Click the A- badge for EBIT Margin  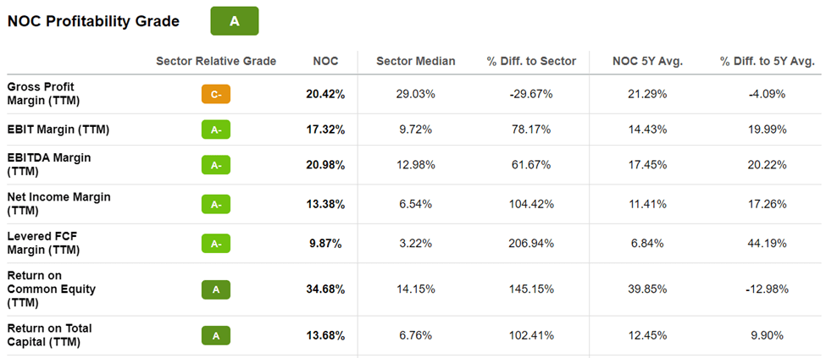click(216, 129)
